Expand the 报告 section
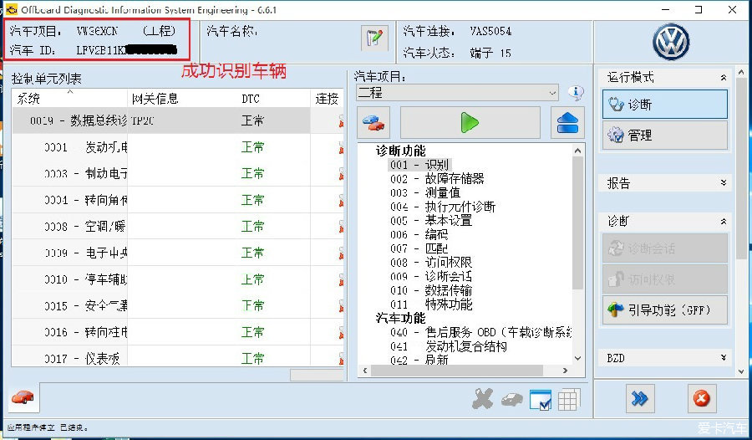The height and width of the screenshot is (440, 752). (724, 182)
